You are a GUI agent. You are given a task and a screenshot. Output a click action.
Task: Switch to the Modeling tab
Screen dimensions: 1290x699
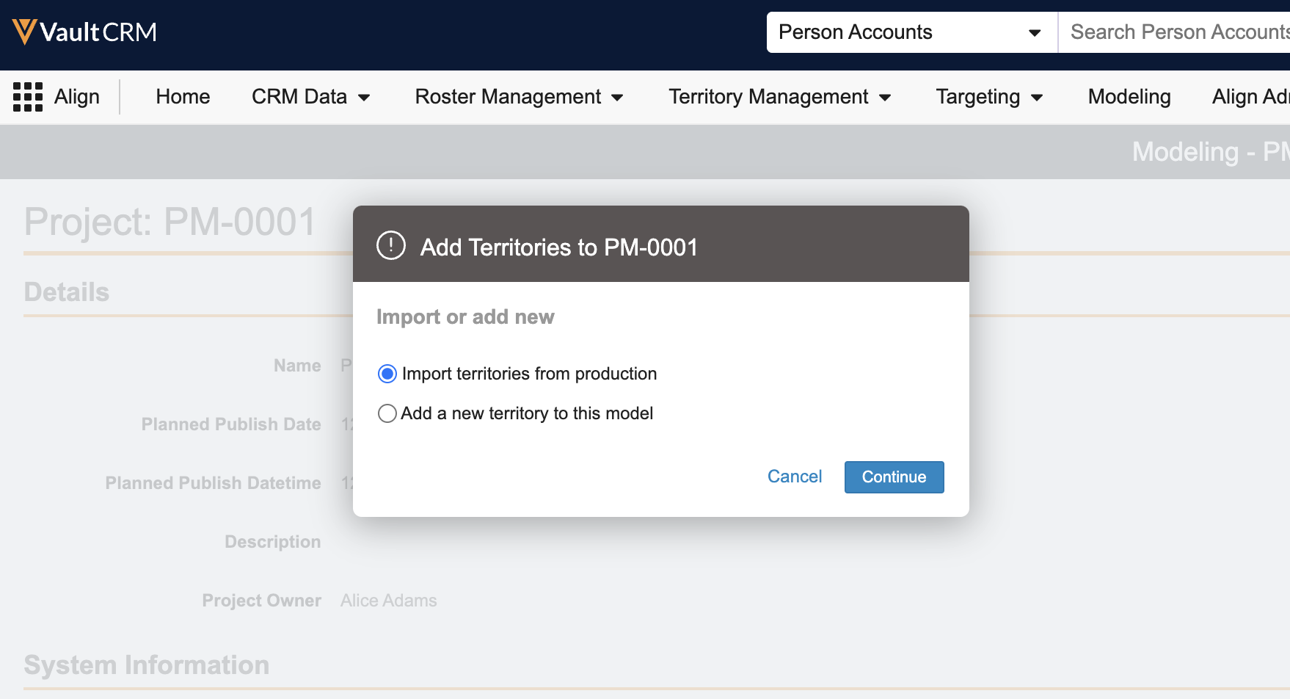(x=1129, y=97)
